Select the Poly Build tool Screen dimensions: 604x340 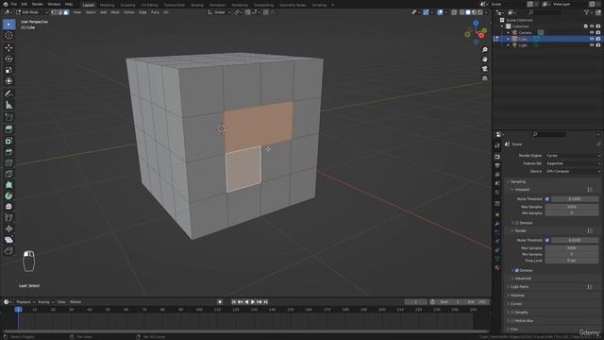[8, 185]
